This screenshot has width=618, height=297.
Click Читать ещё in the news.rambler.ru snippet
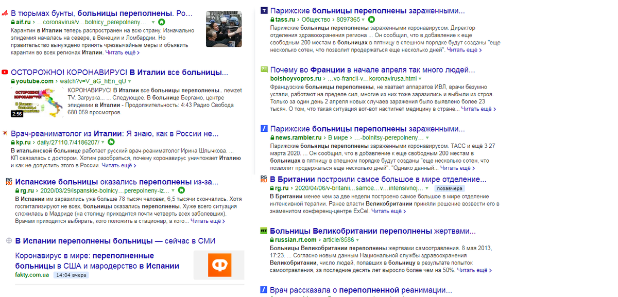[457, 168]
